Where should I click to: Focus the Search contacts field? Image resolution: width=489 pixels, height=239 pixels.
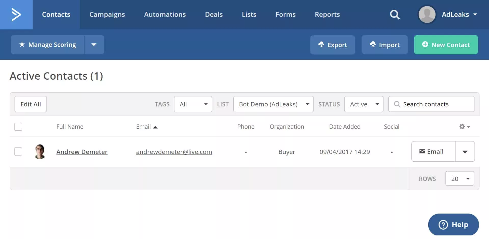(x=431, y=104)
